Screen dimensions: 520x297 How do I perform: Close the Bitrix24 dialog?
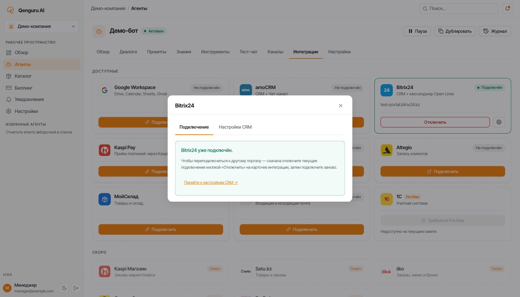point(340,106)
